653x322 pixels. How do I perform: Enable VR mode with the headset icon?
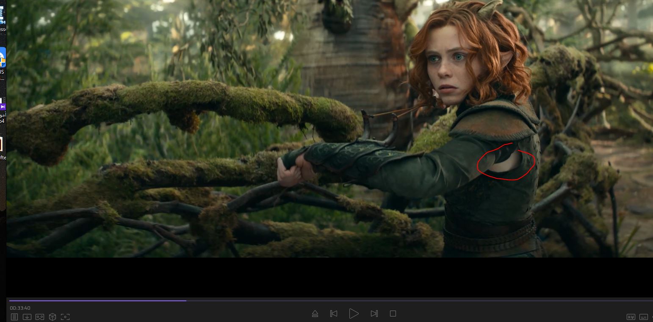click(x=40, y=317)
